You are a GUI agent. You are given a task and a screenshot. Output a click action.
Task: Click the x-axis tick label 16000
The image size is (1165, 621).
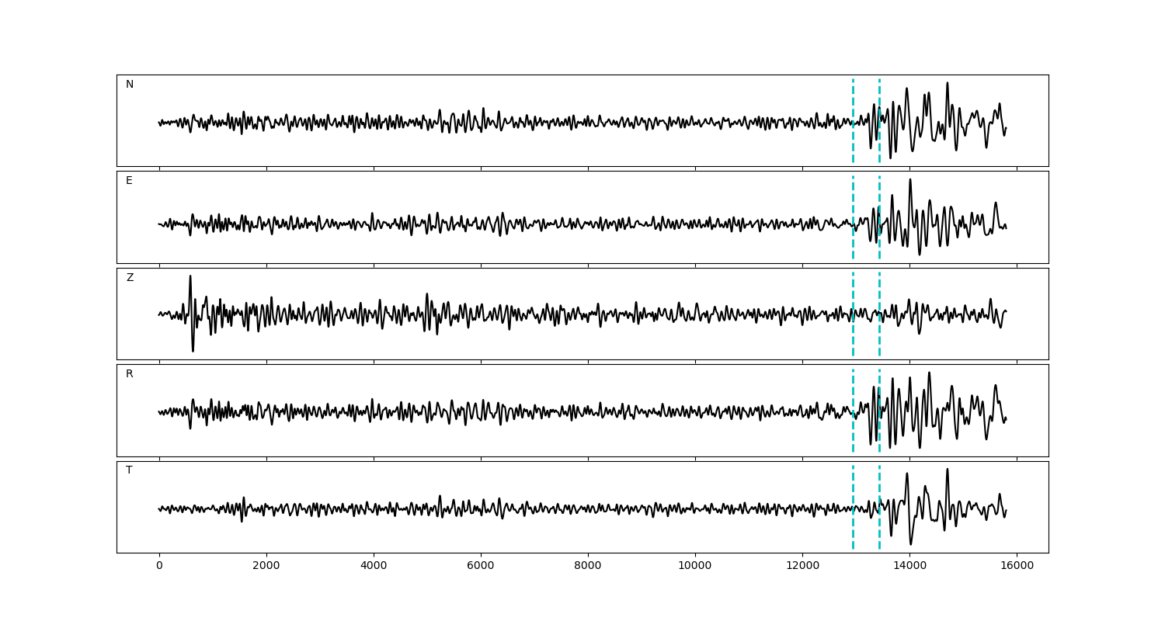pos(1017,566)
